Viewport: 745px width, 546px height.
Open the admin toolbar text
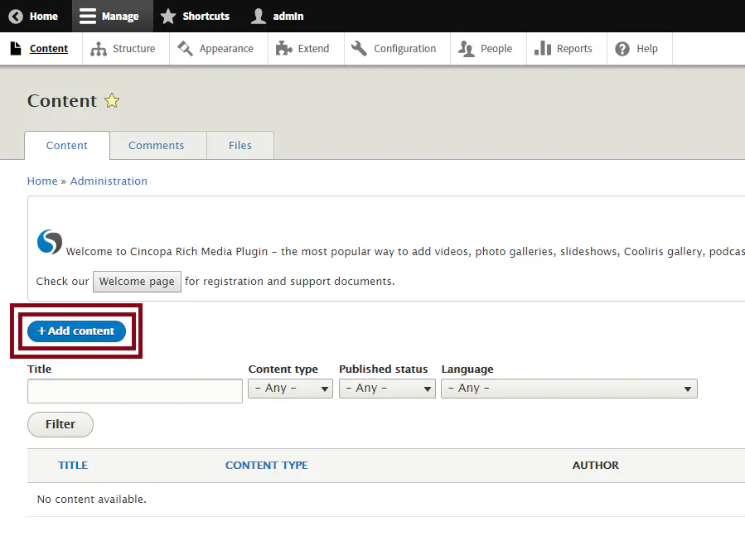288,17
